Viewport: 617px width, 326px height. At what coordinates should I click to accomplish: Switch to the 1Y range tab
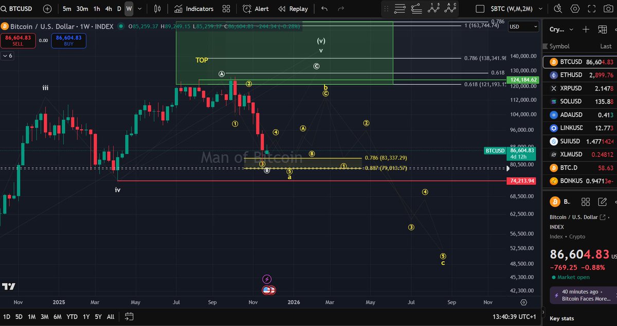pos(86,317)
